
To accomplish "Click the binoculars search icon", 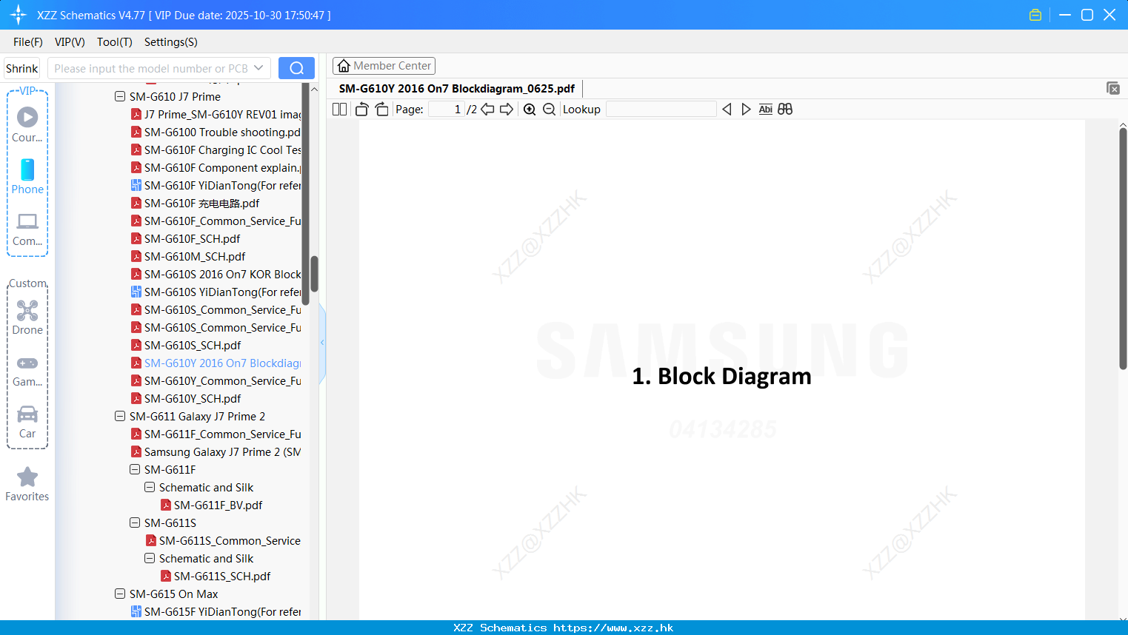I will click(785, 110).
